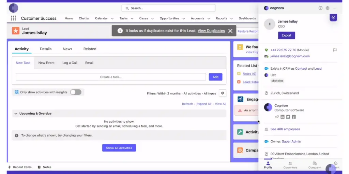Switch to the Details tab
This screenshot has width=349, height=174.
tap(46, 49)
